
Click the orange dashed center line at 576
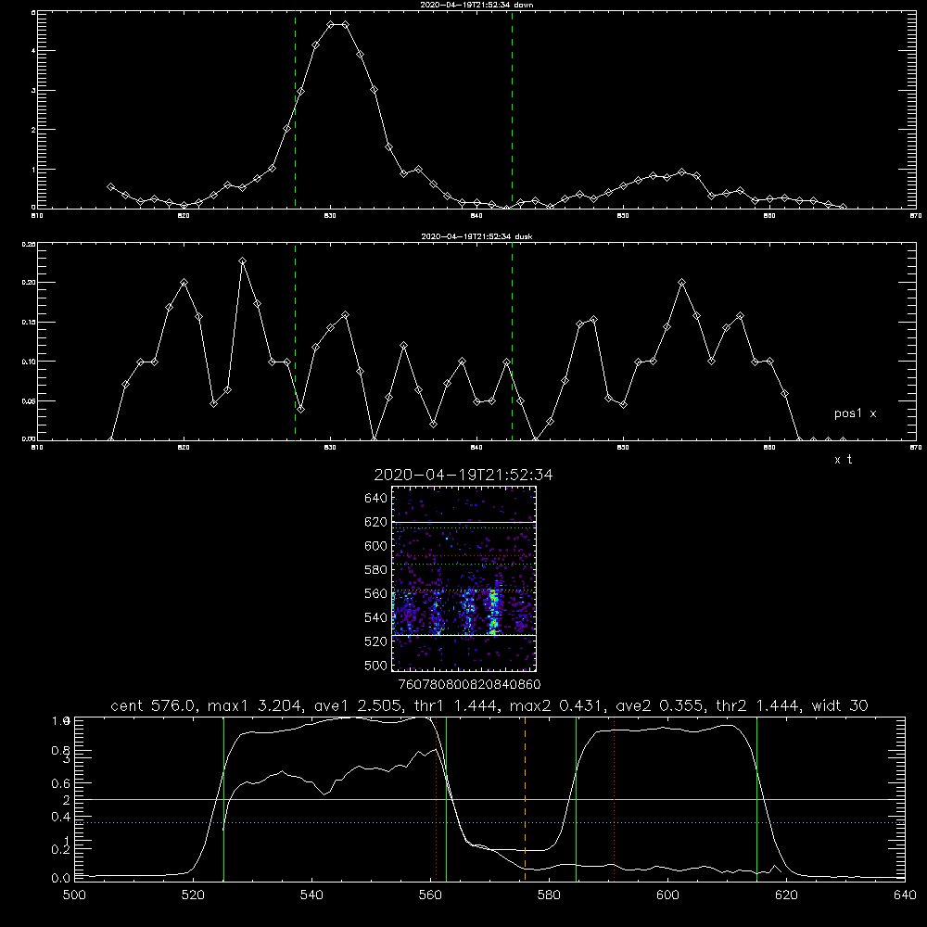(525, 798)
